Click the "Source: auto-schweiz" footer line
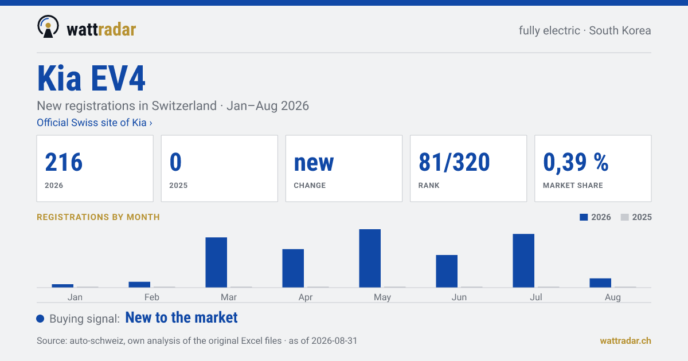This screenshot has width=688, height=361. [197, 340]
